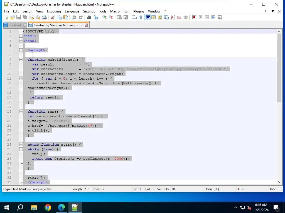Open the Document List panel icon

(166, 17)
